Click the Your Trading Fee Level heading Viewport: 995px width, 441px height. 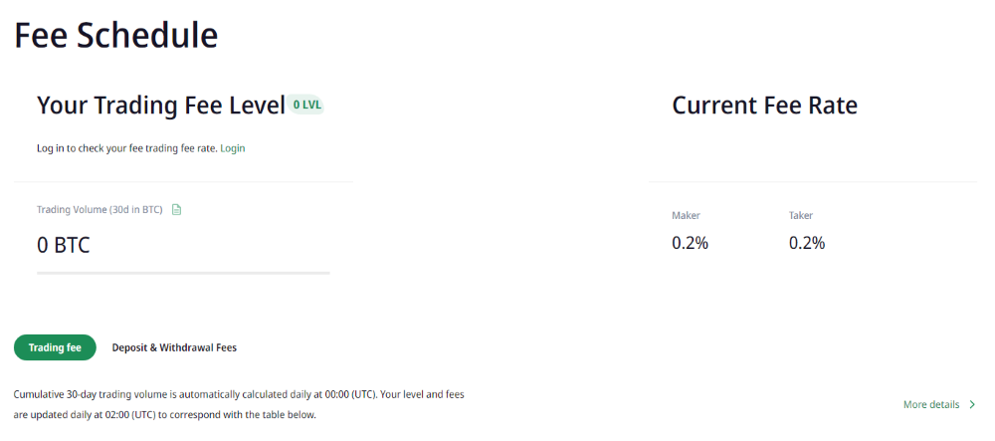pos(160,106)
